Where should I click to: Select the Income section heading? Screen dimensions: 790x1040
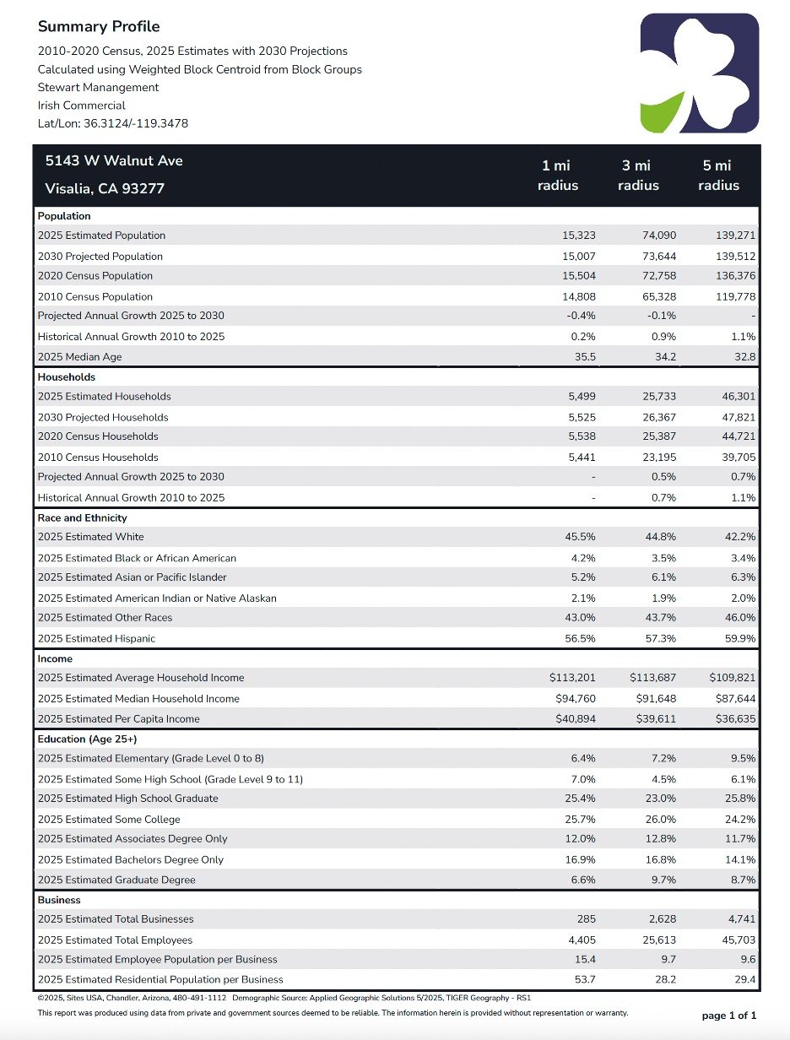[55, 658]
